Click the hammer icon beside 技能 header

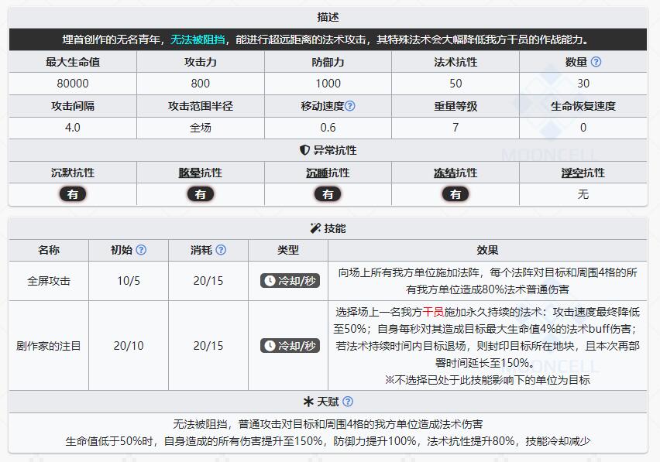point(316,228)
